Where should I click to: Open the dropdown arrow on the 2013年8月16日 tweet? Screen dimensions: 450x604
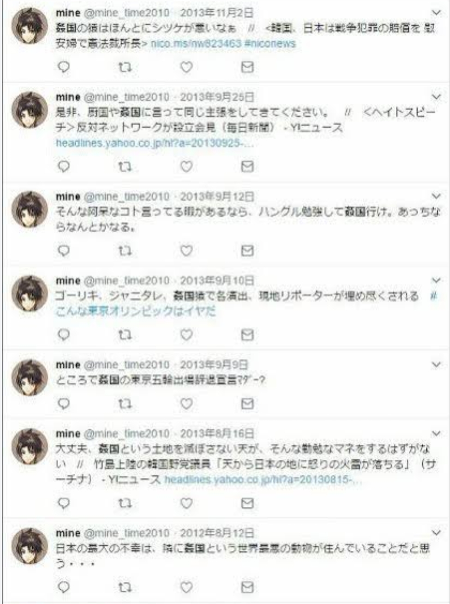[436, 433]
